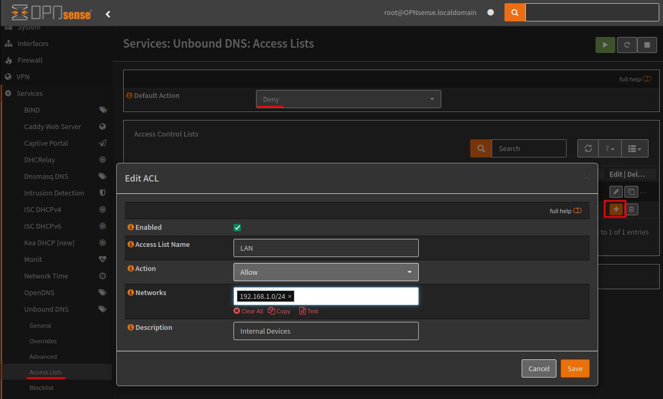Click the pencil edit icon in the ACL row
Viewport: 663px width, 399px height.
616,192
